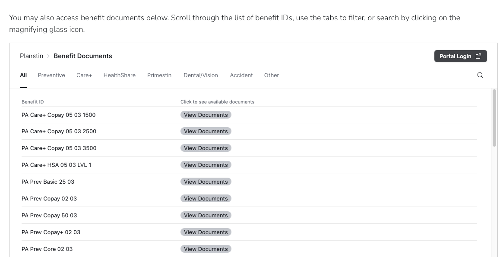Filter by the Dental/Vision tab

click(x=201, y=75)
